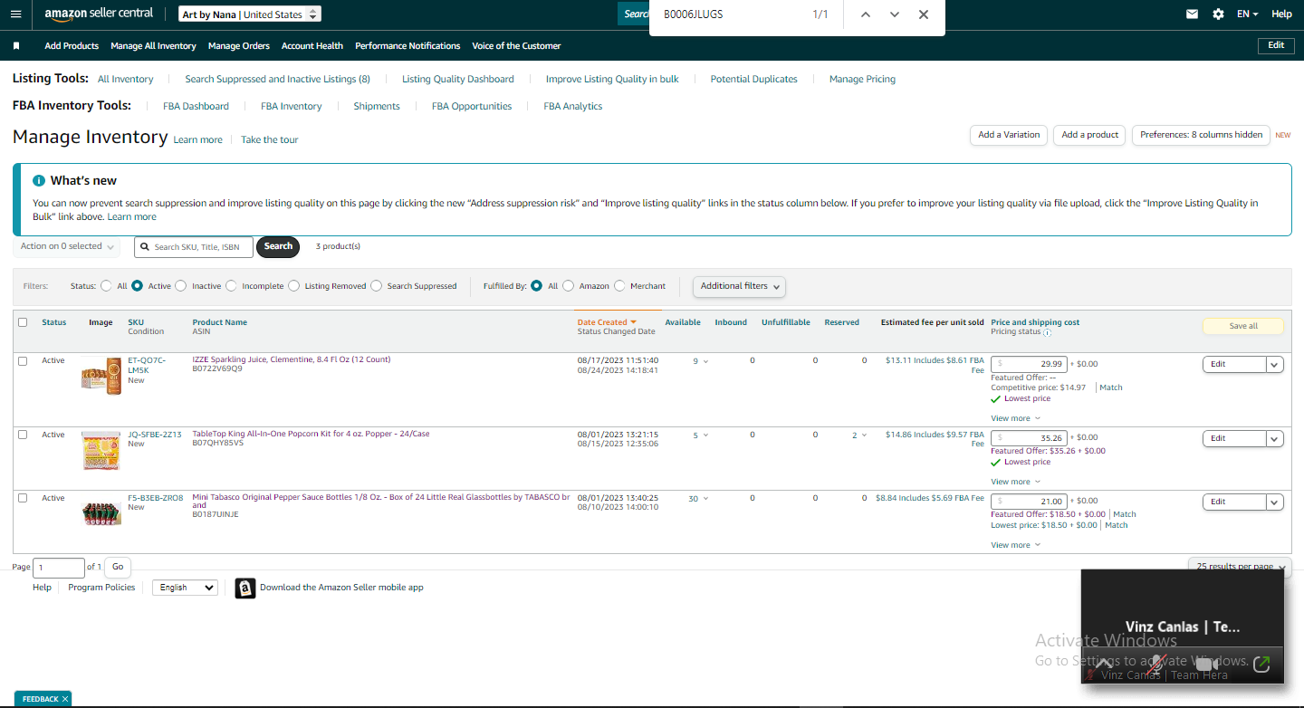The height and width of the screenshot is (708, 1304).
Task: Click the Amazon Seller mobile app icon
Action: click(x=244, y=588)
